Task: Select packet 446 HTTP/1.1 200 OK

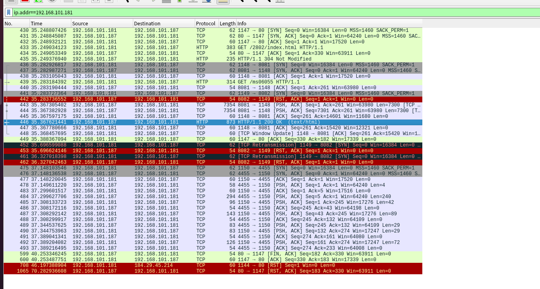Action: [213, 122]
